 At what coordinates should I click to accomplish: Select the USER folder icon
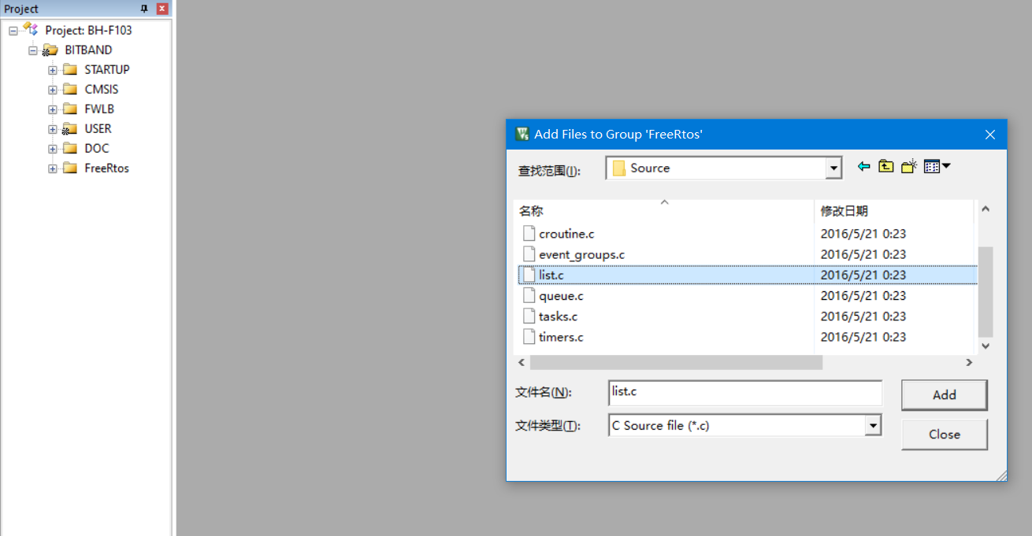70,128
